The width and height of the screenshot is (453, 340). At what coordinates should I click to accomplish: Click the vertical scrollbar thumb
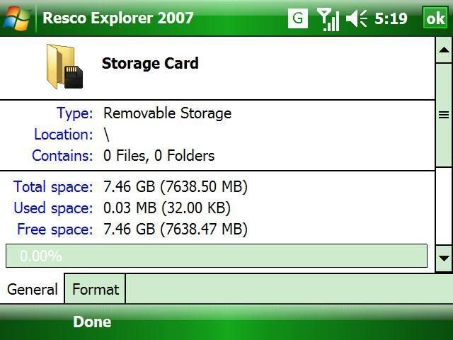(x=444, y=115)
